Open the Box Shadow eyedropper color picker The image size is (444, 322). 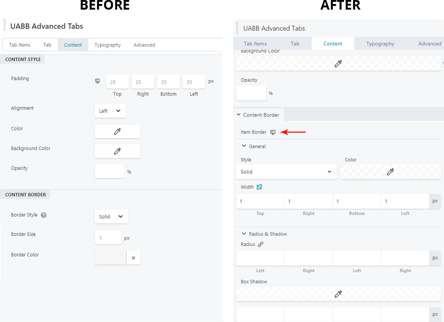tap(338, 294)
